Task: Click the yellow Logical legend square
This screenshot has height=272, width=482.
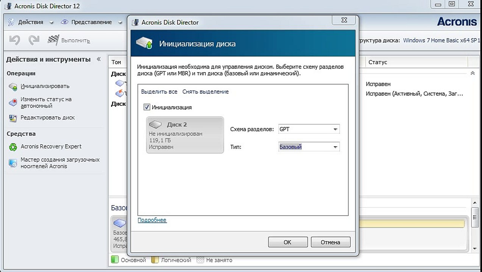Action: pyautogui.click(x=154, y=260)
